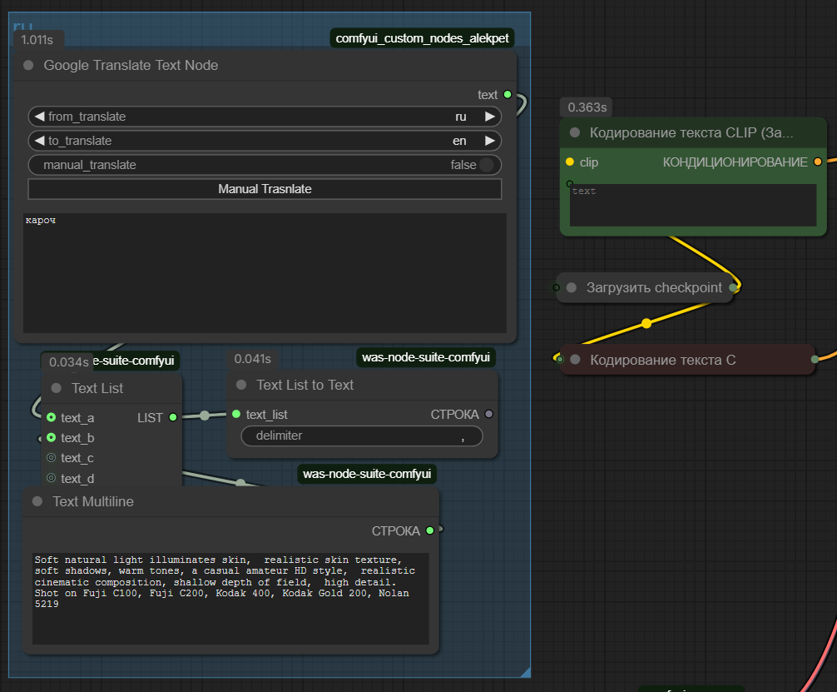This screenshot has width=837, height=692.
Task: Click the delimiter input field
Action: pos(361,436)
